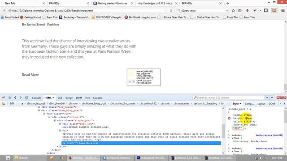Click the break-on-mutate icon beside Edit
The height and width of the screenshot is (161, 287).
click(x=4, y=103)
